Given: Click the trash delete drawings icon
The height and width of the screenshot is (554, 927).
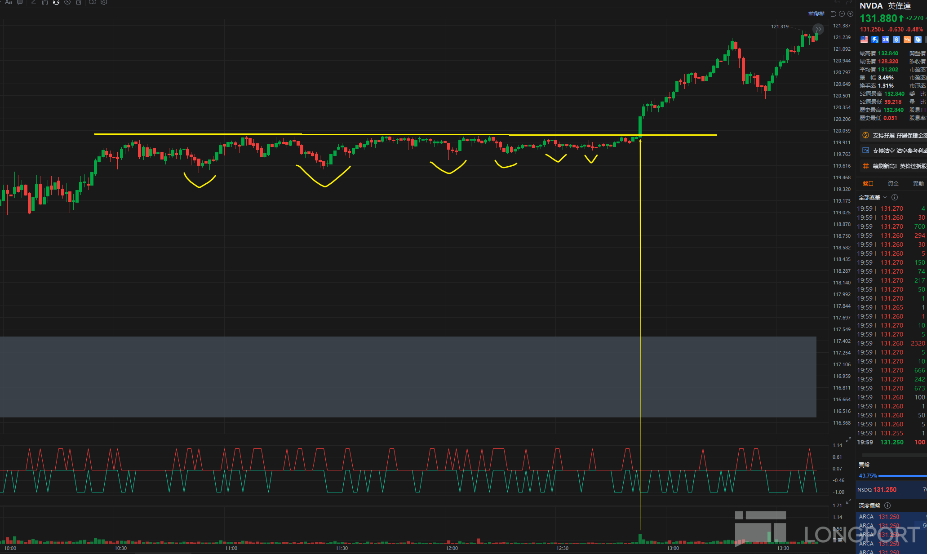Looking at the screenshot, I should tap(79, 2).
